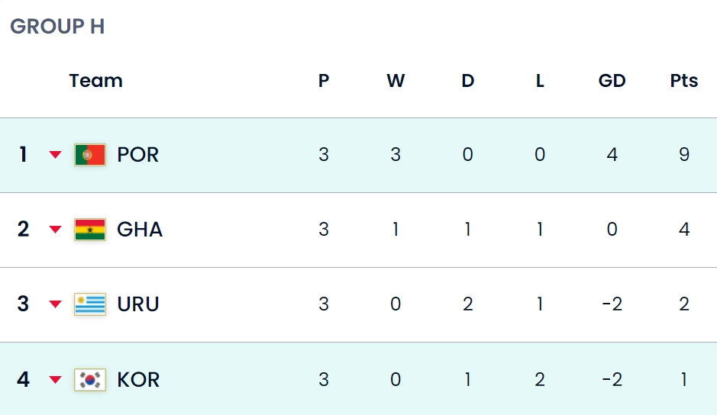Select the POR team name

click(x=137, y=155)
